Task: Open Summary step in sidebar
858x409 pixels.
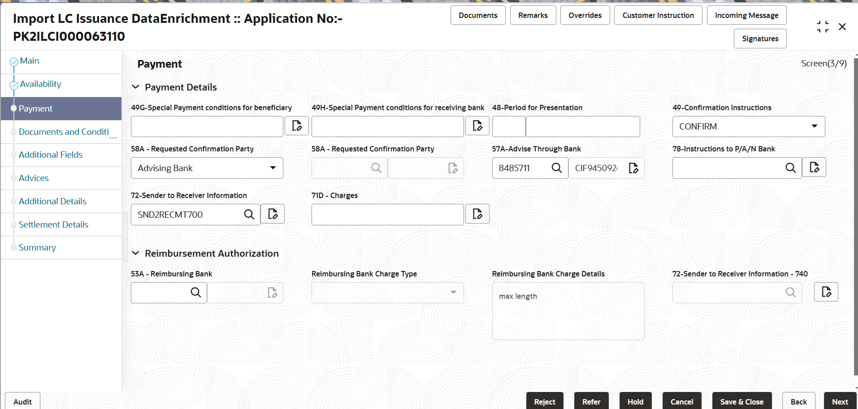Action: point(37,247)
